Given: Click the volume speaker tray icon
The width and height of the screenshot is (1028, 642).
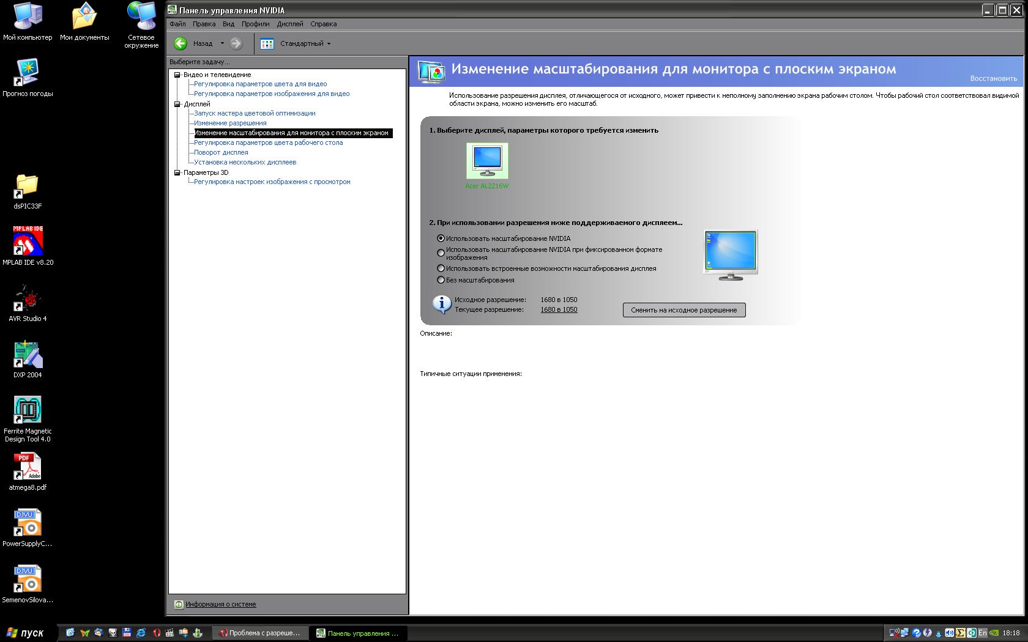Looking at the screenshot, I should tap(949, 633).
